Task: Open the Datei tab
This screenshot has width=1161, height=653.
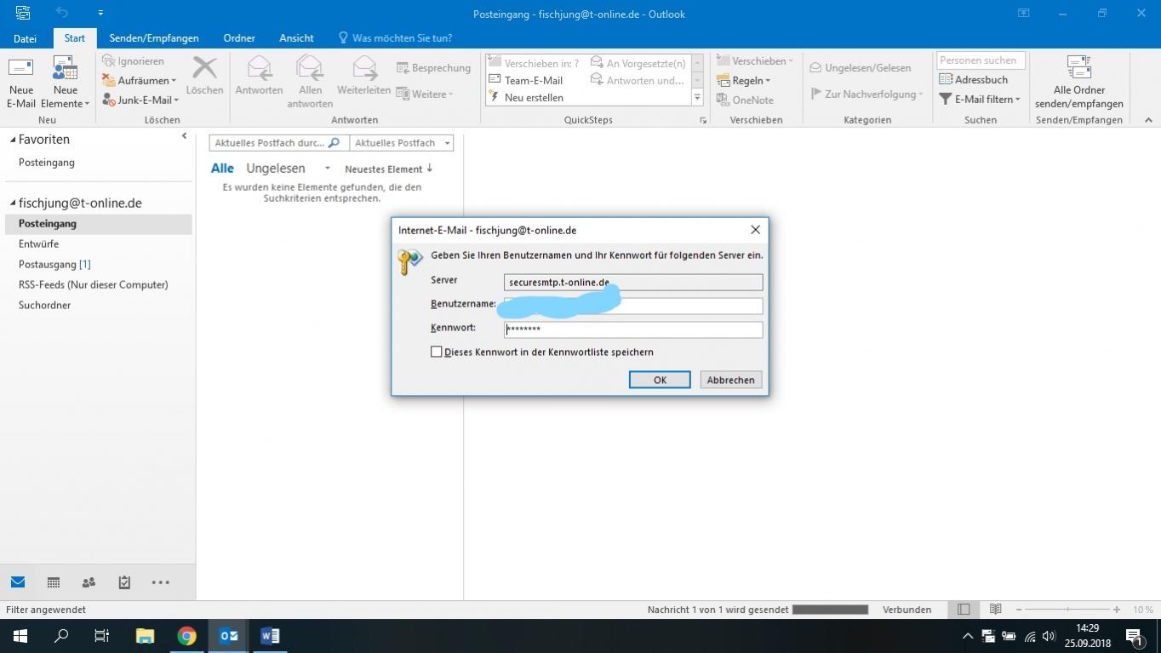Action: click(25, 38)
